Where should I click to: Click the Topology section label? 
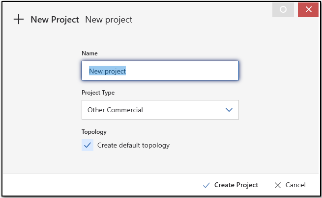click(94, 132)
